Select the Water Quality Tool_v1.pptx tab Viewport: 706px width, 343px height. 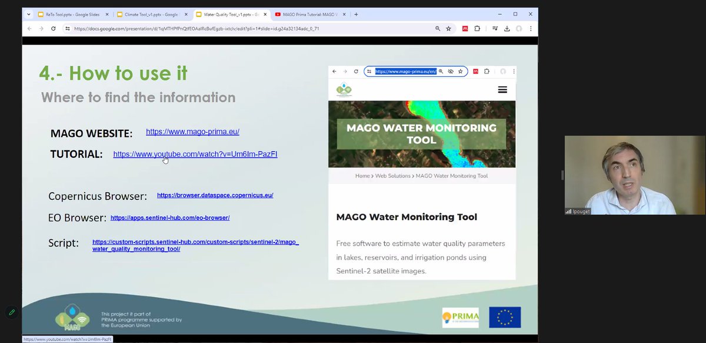coord(231,14)
